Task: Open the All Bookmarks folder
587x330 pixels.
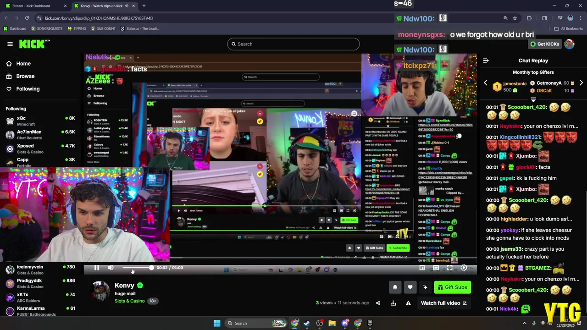Action: tap(569, 28)
